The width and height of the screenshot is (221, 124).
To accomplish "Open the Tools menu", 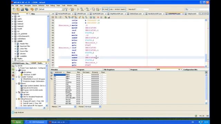I will tap(64, 6).
